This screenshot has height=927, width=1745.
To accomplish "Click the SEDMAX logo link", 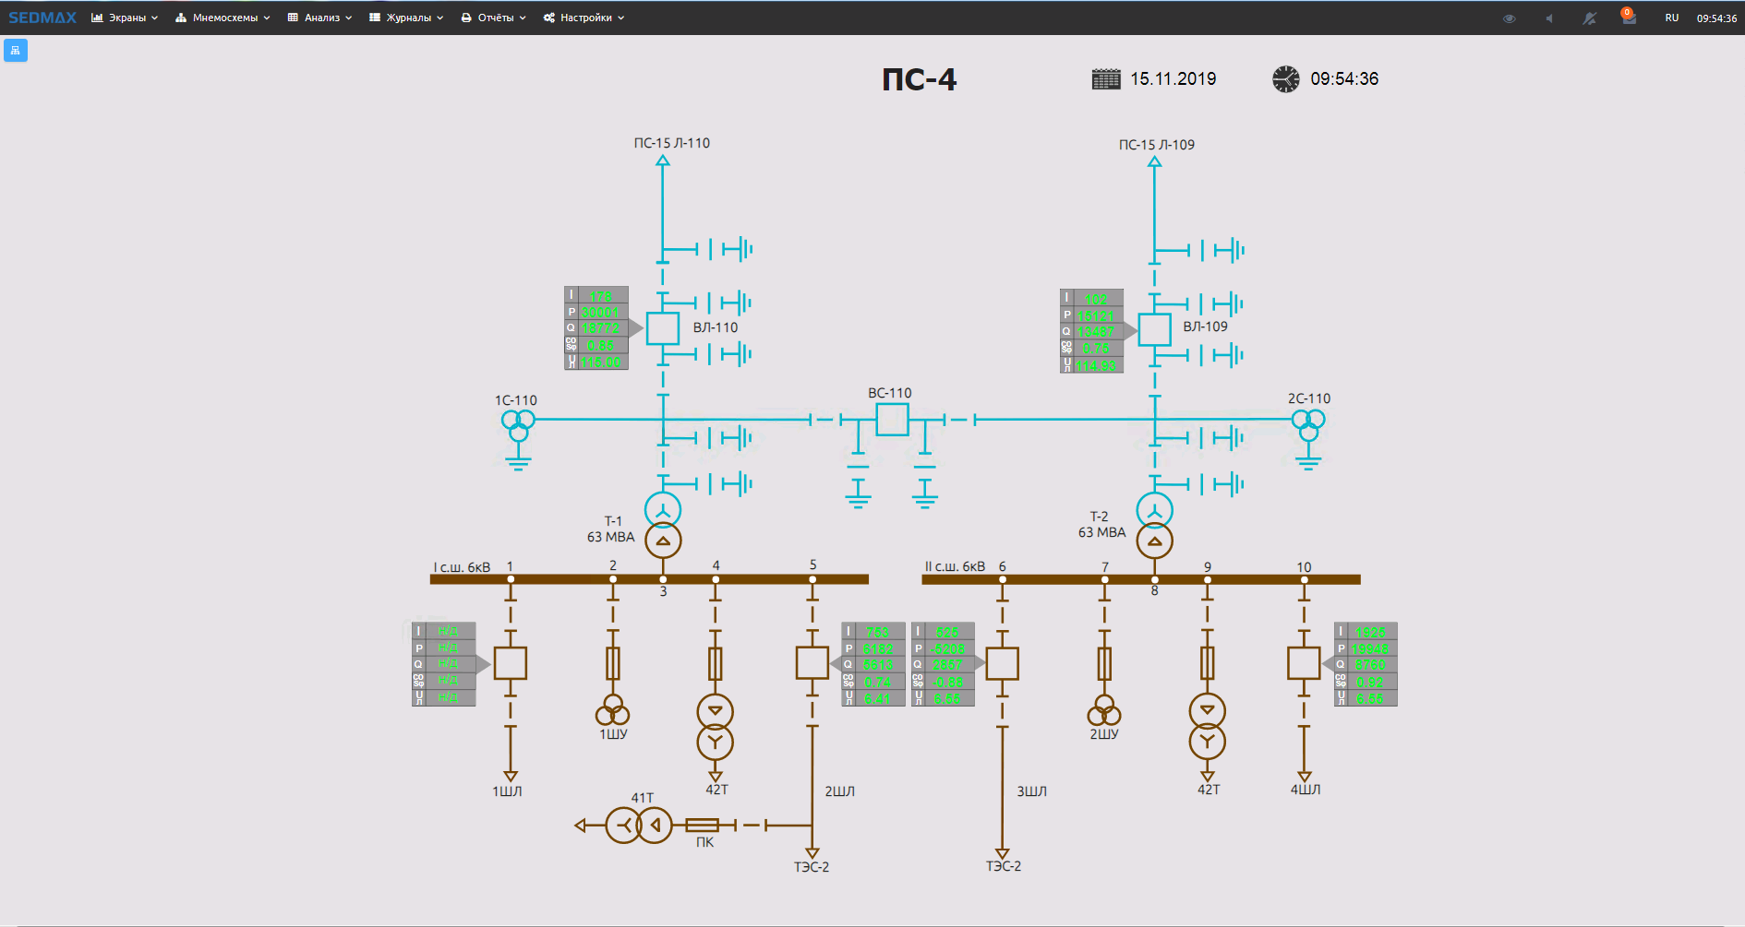I will pos(42,18).
